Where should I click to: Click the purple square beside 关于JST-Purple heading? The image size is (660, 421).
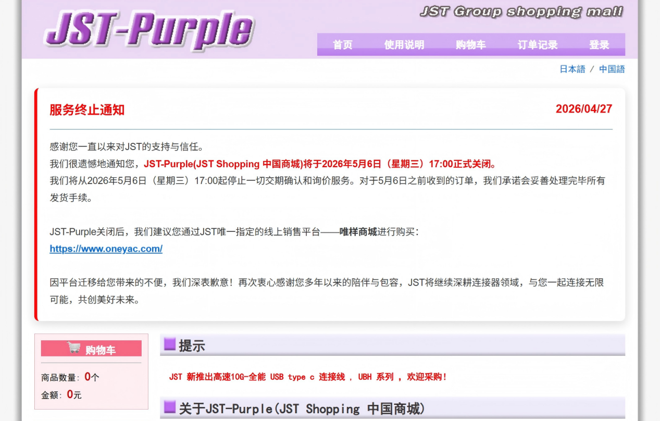(169, 408)
